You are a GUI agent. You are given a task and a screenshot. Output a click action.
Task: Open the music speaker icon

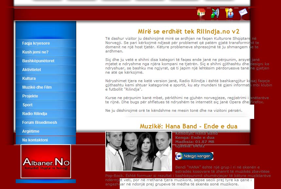(x=215, y=13)
